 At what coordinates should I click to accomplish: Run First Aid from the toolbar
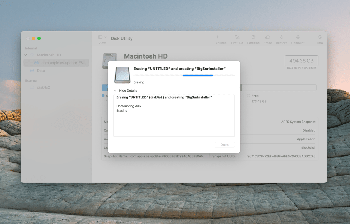[237, 37]
